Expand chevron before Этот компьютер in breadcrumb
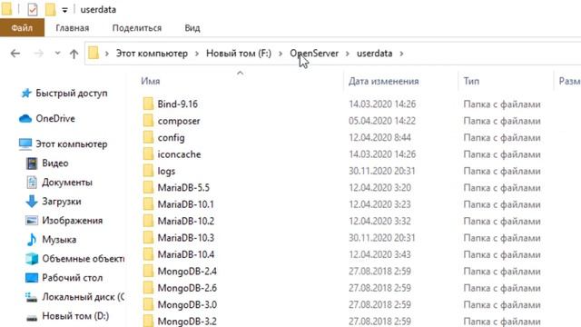This screenshot has width=581, height=327. pyautogui.click(x=107, y=54)
